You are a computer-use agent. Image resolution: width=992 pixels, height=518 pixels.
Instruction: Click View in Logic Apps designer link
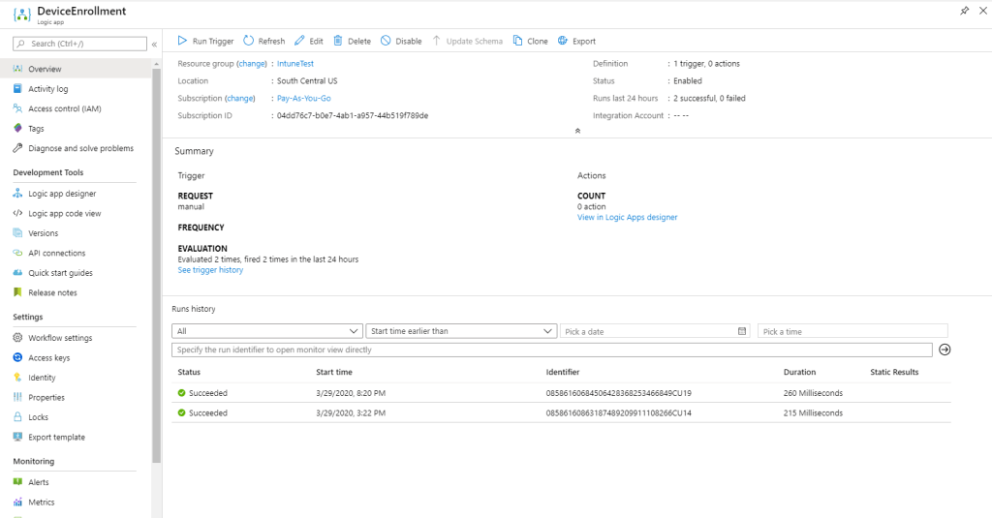click(x=627, y=218)
